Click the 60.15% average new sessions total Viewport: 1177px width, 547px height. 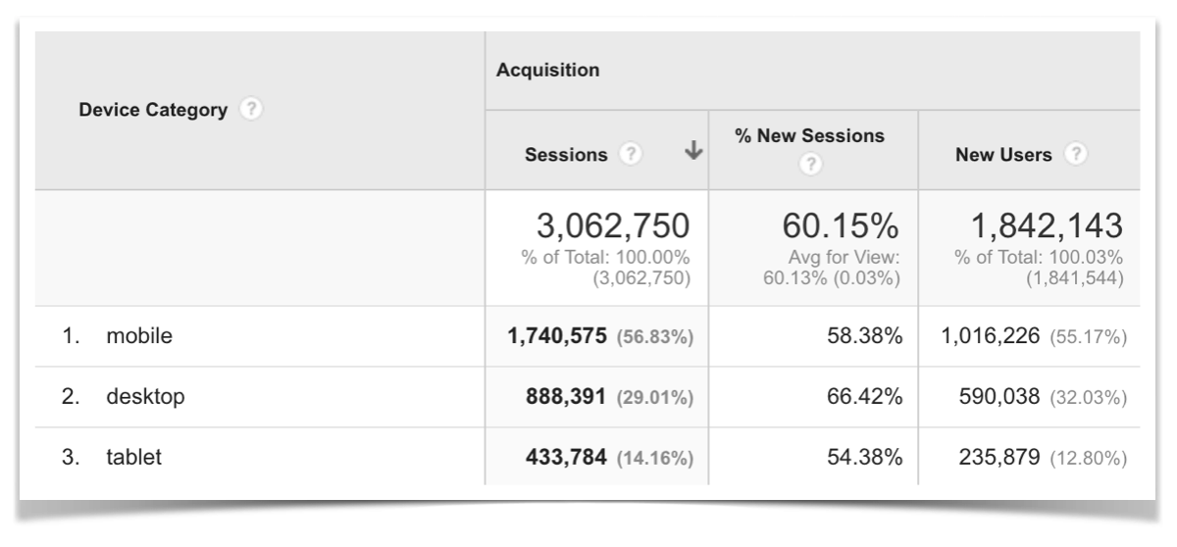[x=840, y=228]
